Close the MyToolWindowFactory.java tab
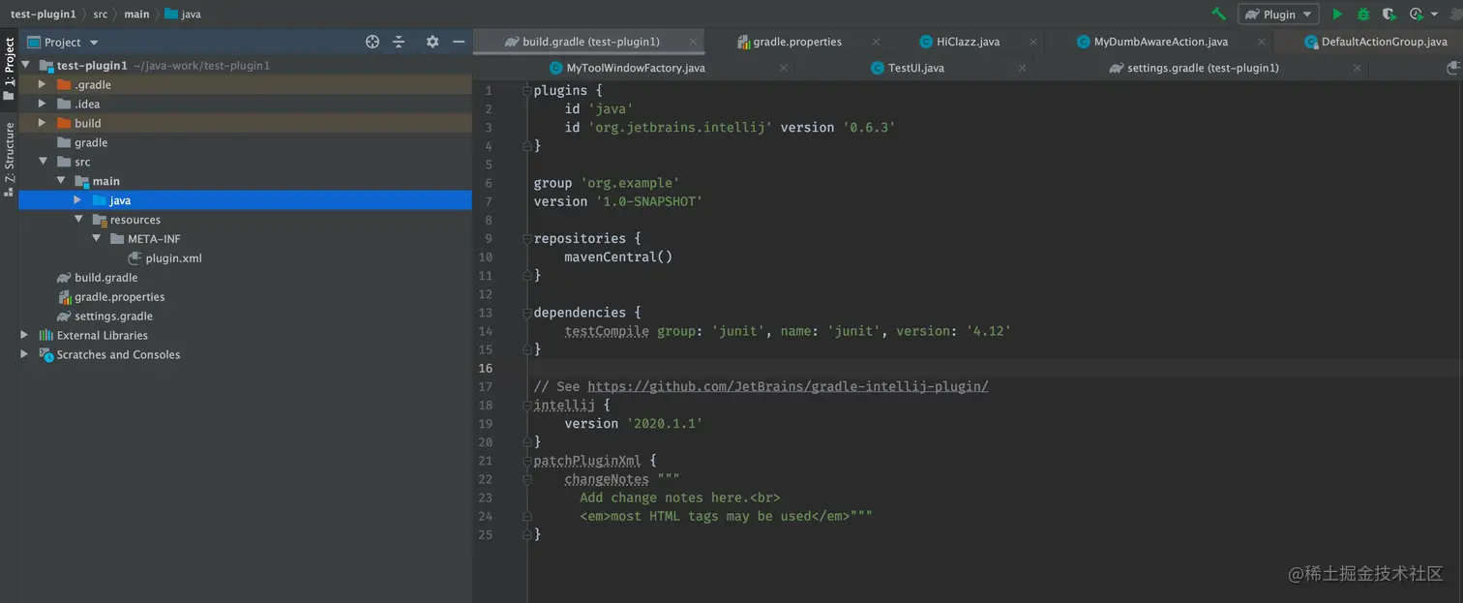1463x603 pixels. point(783,68)
